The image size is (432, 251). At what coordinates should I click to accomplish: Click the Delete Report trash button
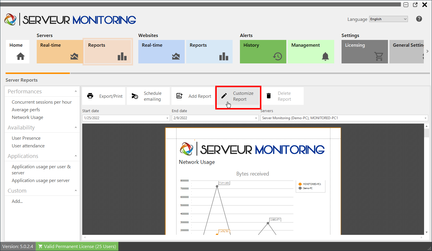coord(282,96)
